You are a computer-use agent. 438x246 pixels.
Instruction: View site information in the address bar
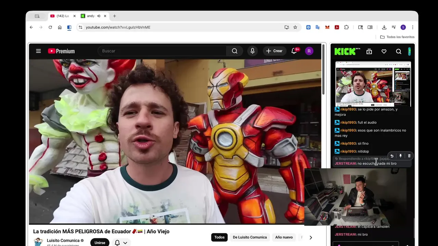tap(80, 27)
